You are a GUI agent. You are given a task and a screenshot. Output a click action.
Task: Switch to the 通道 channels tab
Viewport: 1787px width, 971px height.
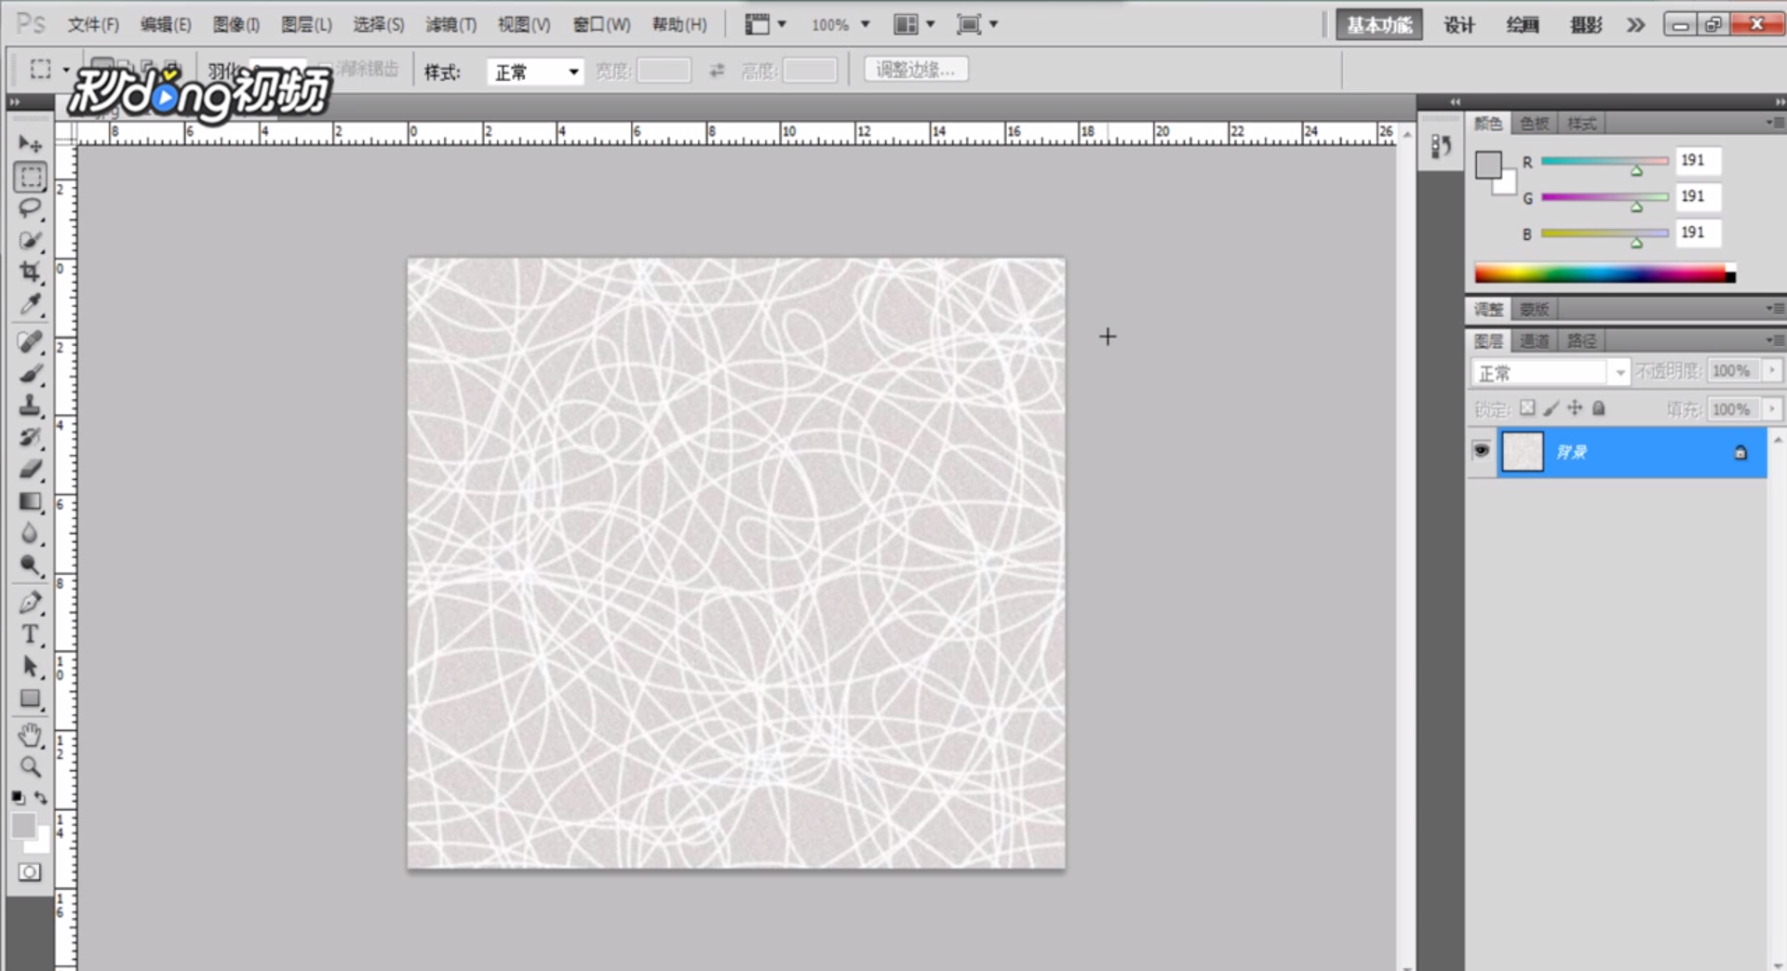click(1535, 341)
